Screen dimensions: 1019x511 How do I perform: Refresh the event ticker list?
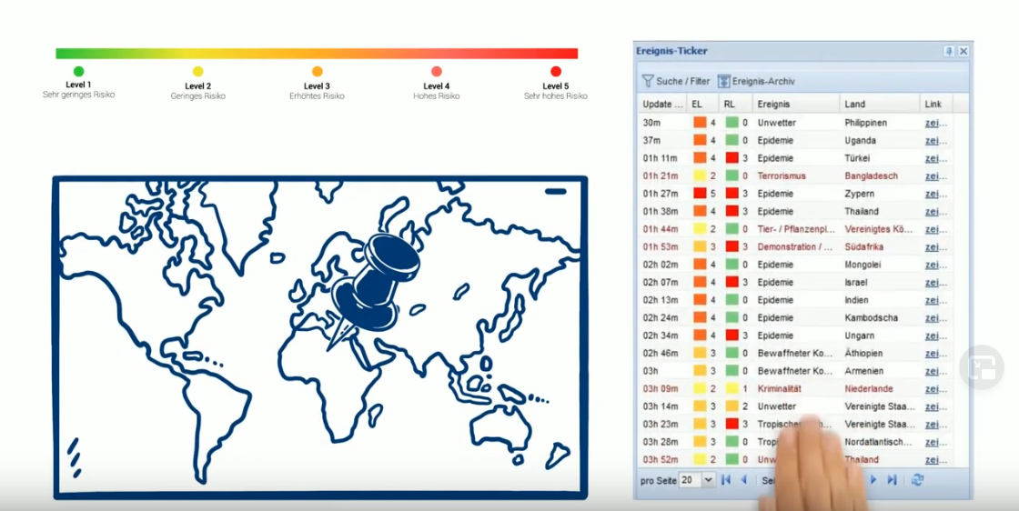point(917,480)
